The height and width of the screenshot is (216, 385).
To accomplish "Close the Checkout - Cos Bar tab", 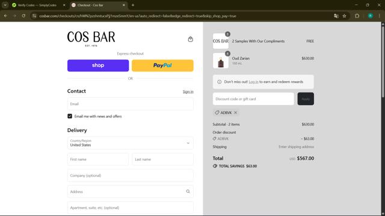I will (x=124, y=5).
